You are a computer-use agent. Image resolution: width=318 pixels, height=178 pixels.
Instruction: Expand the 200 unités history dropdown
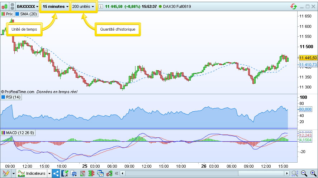click(x=83, y=6)
